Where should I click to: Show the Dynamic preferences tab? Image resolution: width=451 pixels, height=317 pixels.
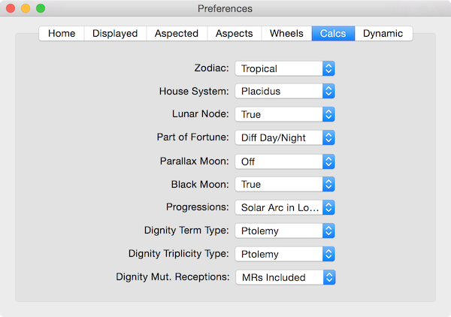coord(383,33)
